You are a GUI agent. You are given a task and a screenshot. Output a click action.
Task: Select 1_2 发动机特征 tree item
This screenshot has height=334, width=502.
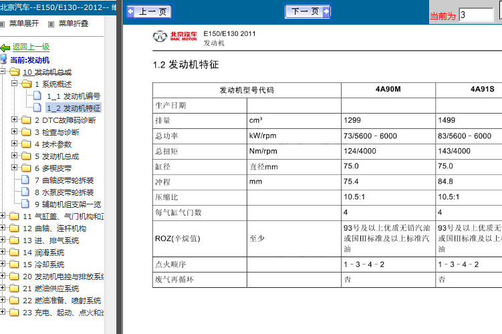coord(74,108)
